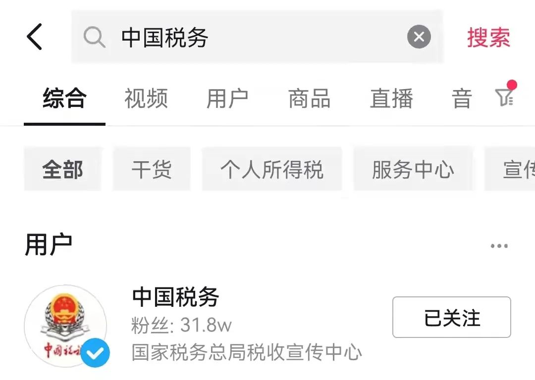The width and height of the screenshot is (535, 380).
Task: Select the 全部 filter chip
Action: pyautogui.click(x=63, y=169)
